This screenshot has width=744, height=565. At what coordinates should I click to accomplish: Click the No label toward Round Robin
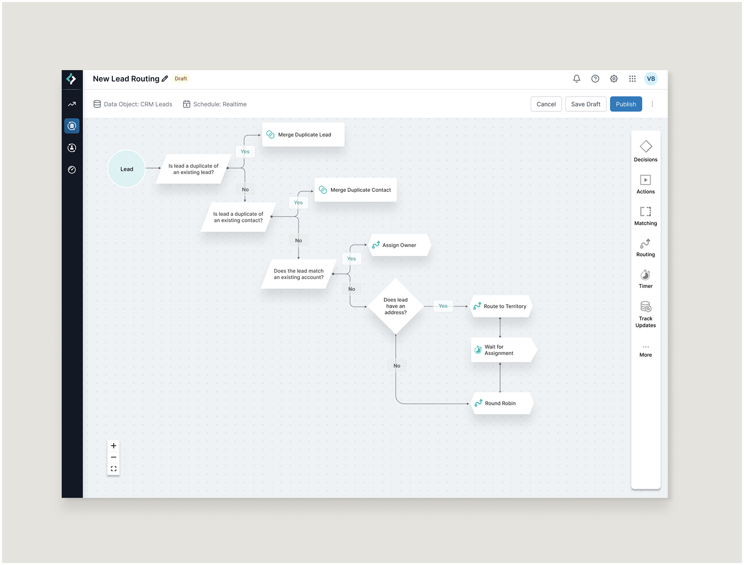coord(397,366)
